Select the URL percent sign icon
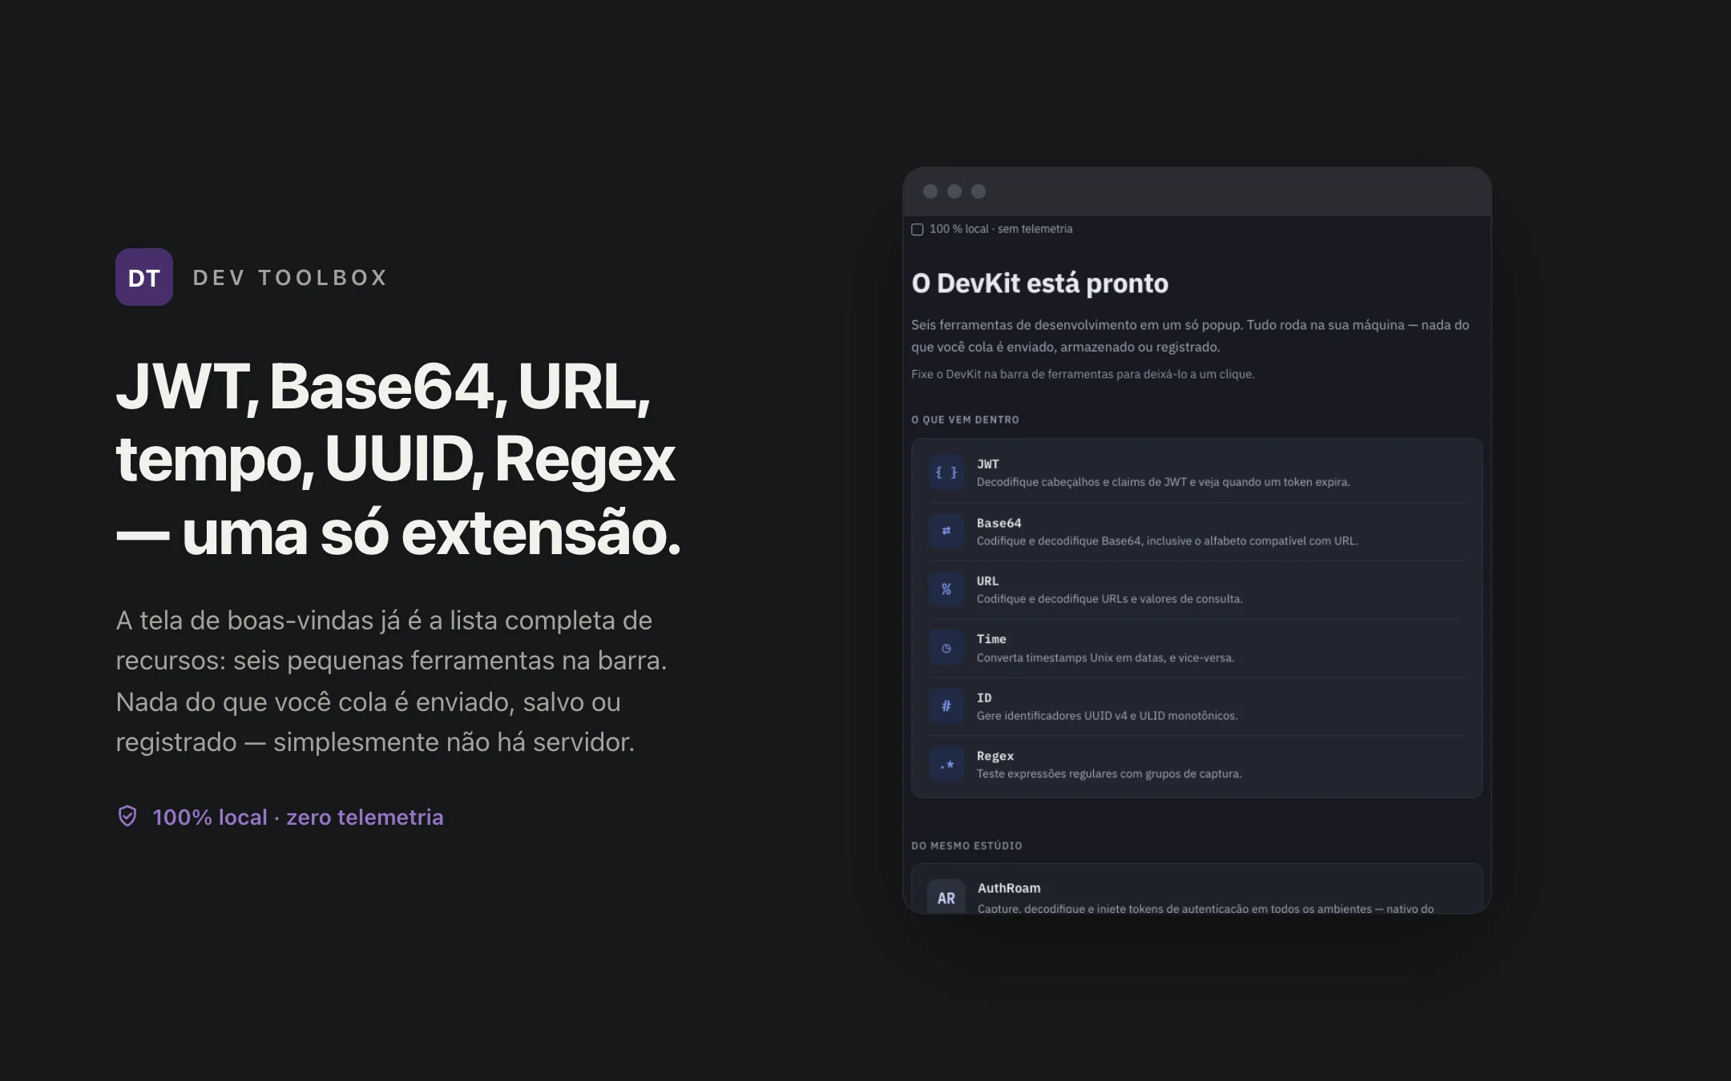 [x=946, y=589]
